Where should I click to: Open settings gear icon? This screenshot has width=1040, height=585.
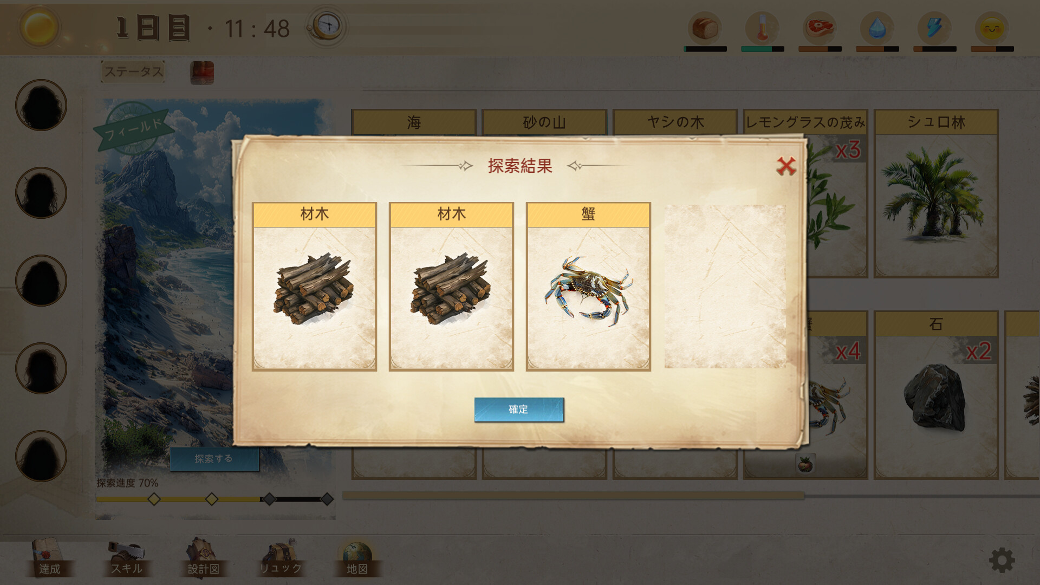coord(1002,560)
